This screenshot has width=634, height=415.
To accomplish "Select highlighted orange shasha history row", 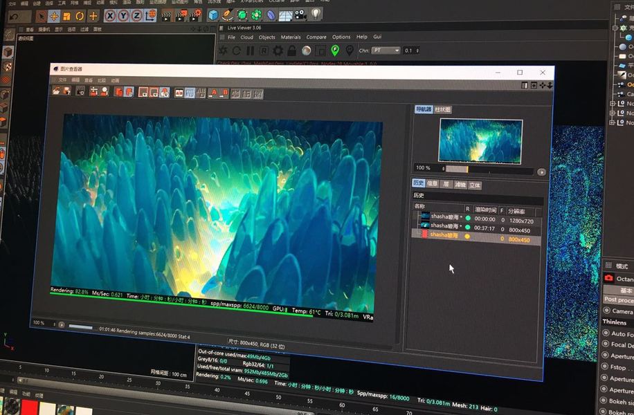I will tap(476, 237).
